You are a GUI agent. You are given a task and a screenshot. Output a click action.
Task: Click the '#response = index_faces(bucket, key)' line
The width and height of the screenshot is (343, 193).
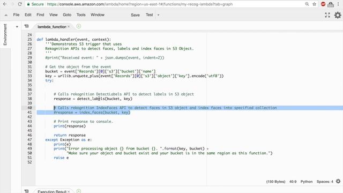click(x=92, y=112)
